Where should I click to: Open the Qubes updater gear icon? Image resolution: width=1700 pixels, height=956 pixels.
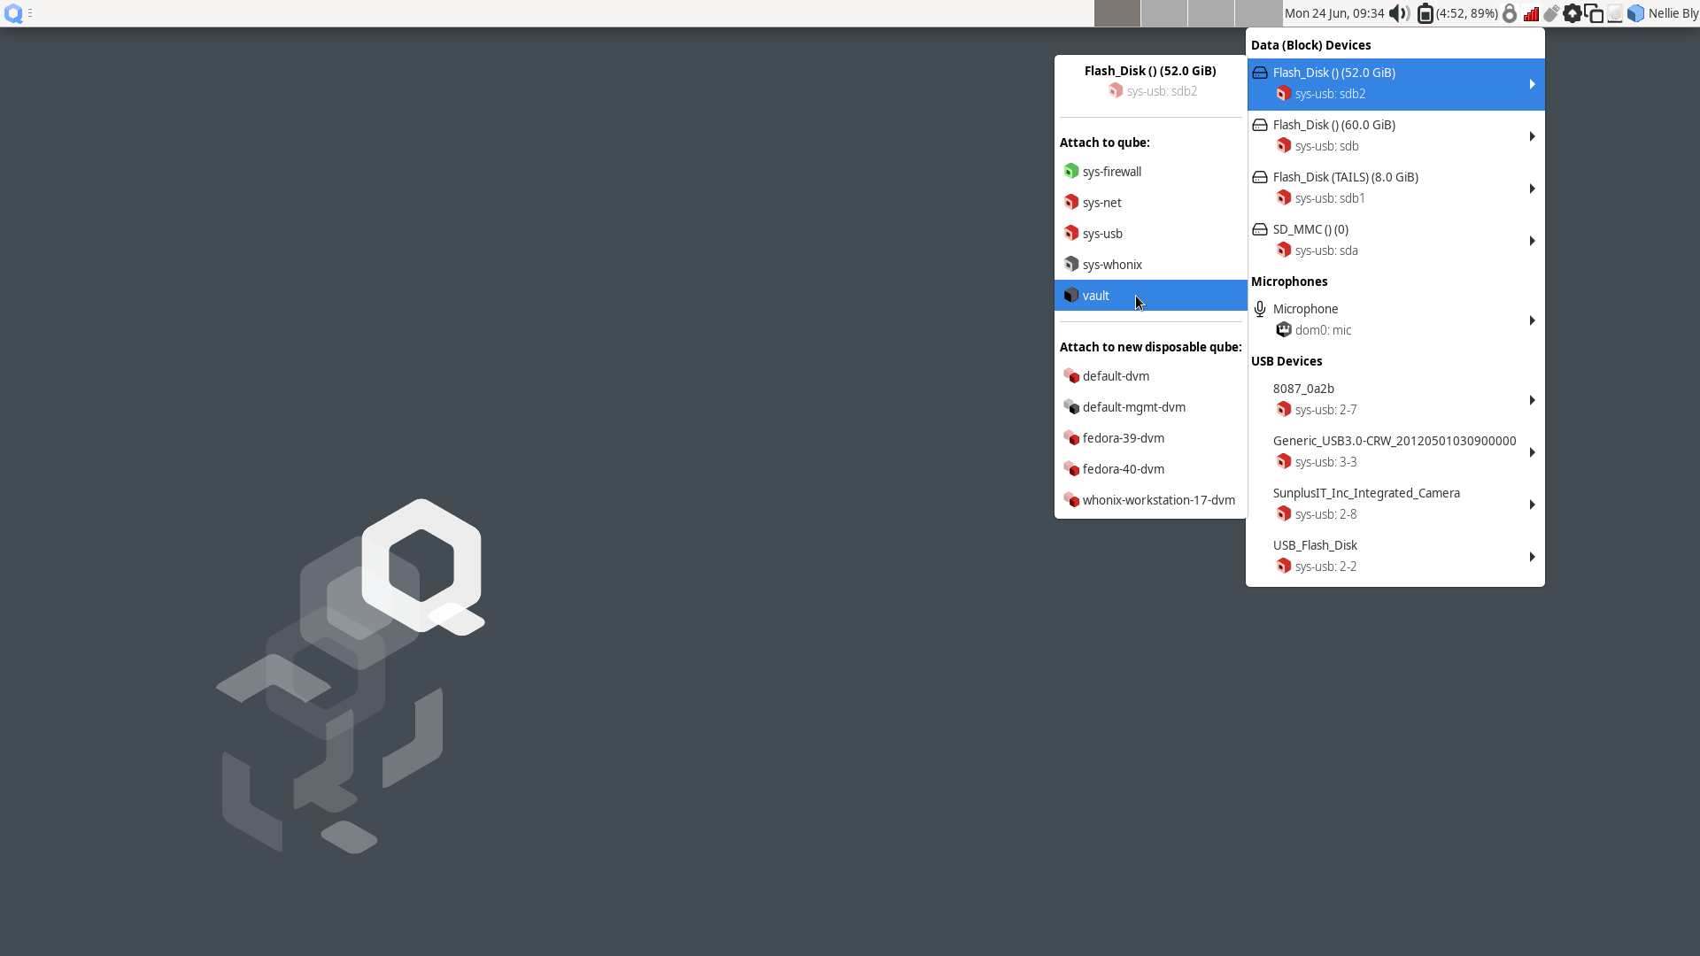[1572, 13]
